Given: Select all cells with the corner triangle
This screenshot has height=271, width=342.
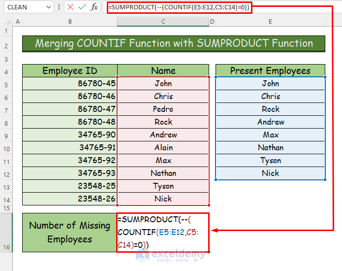Looking at the screenshot, I should (x=8, y=22).
